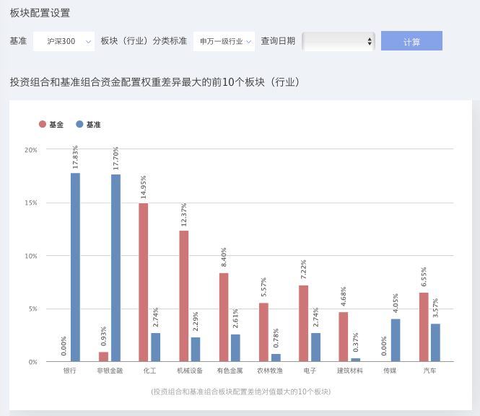
Task: Open the 申万一级行业 classification dropdown
Action: pyautogui.click(x=224, y=41)
